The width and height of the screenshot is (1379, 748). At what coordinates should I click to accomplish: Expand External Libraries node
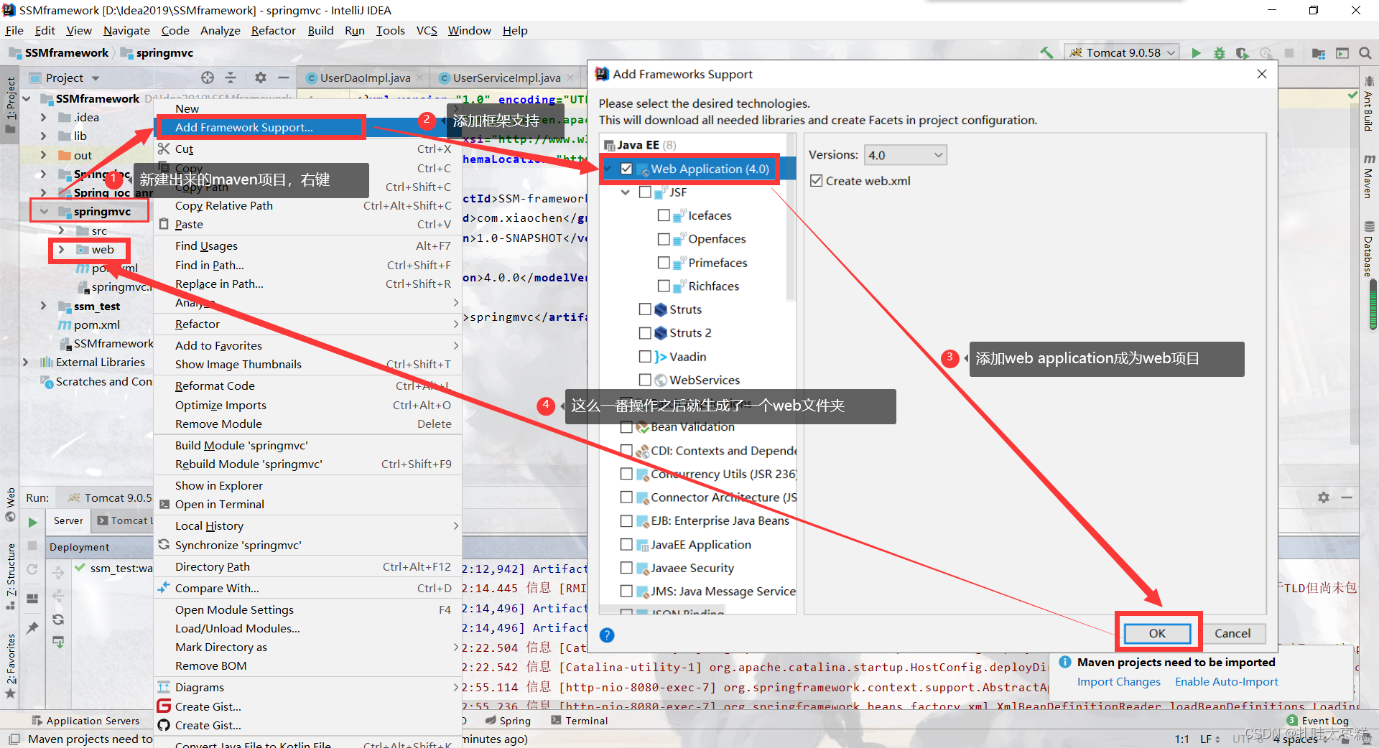[x=26, y=363]
